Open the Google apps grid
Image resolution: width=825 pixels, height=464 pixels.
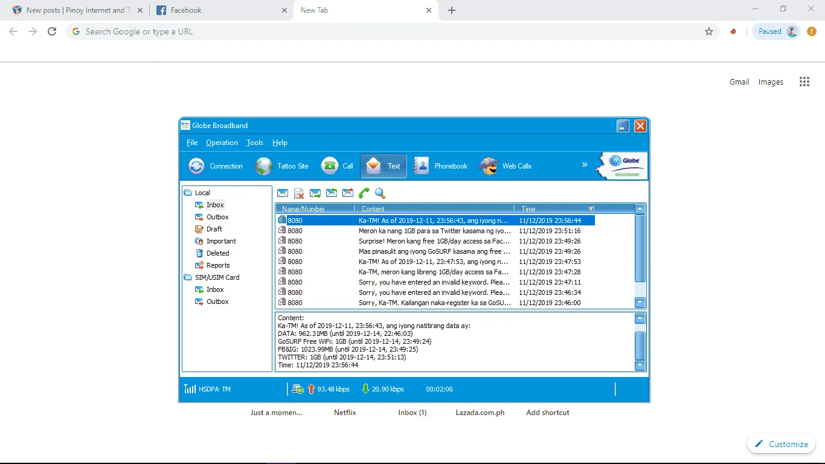click(x=804, y=82)
